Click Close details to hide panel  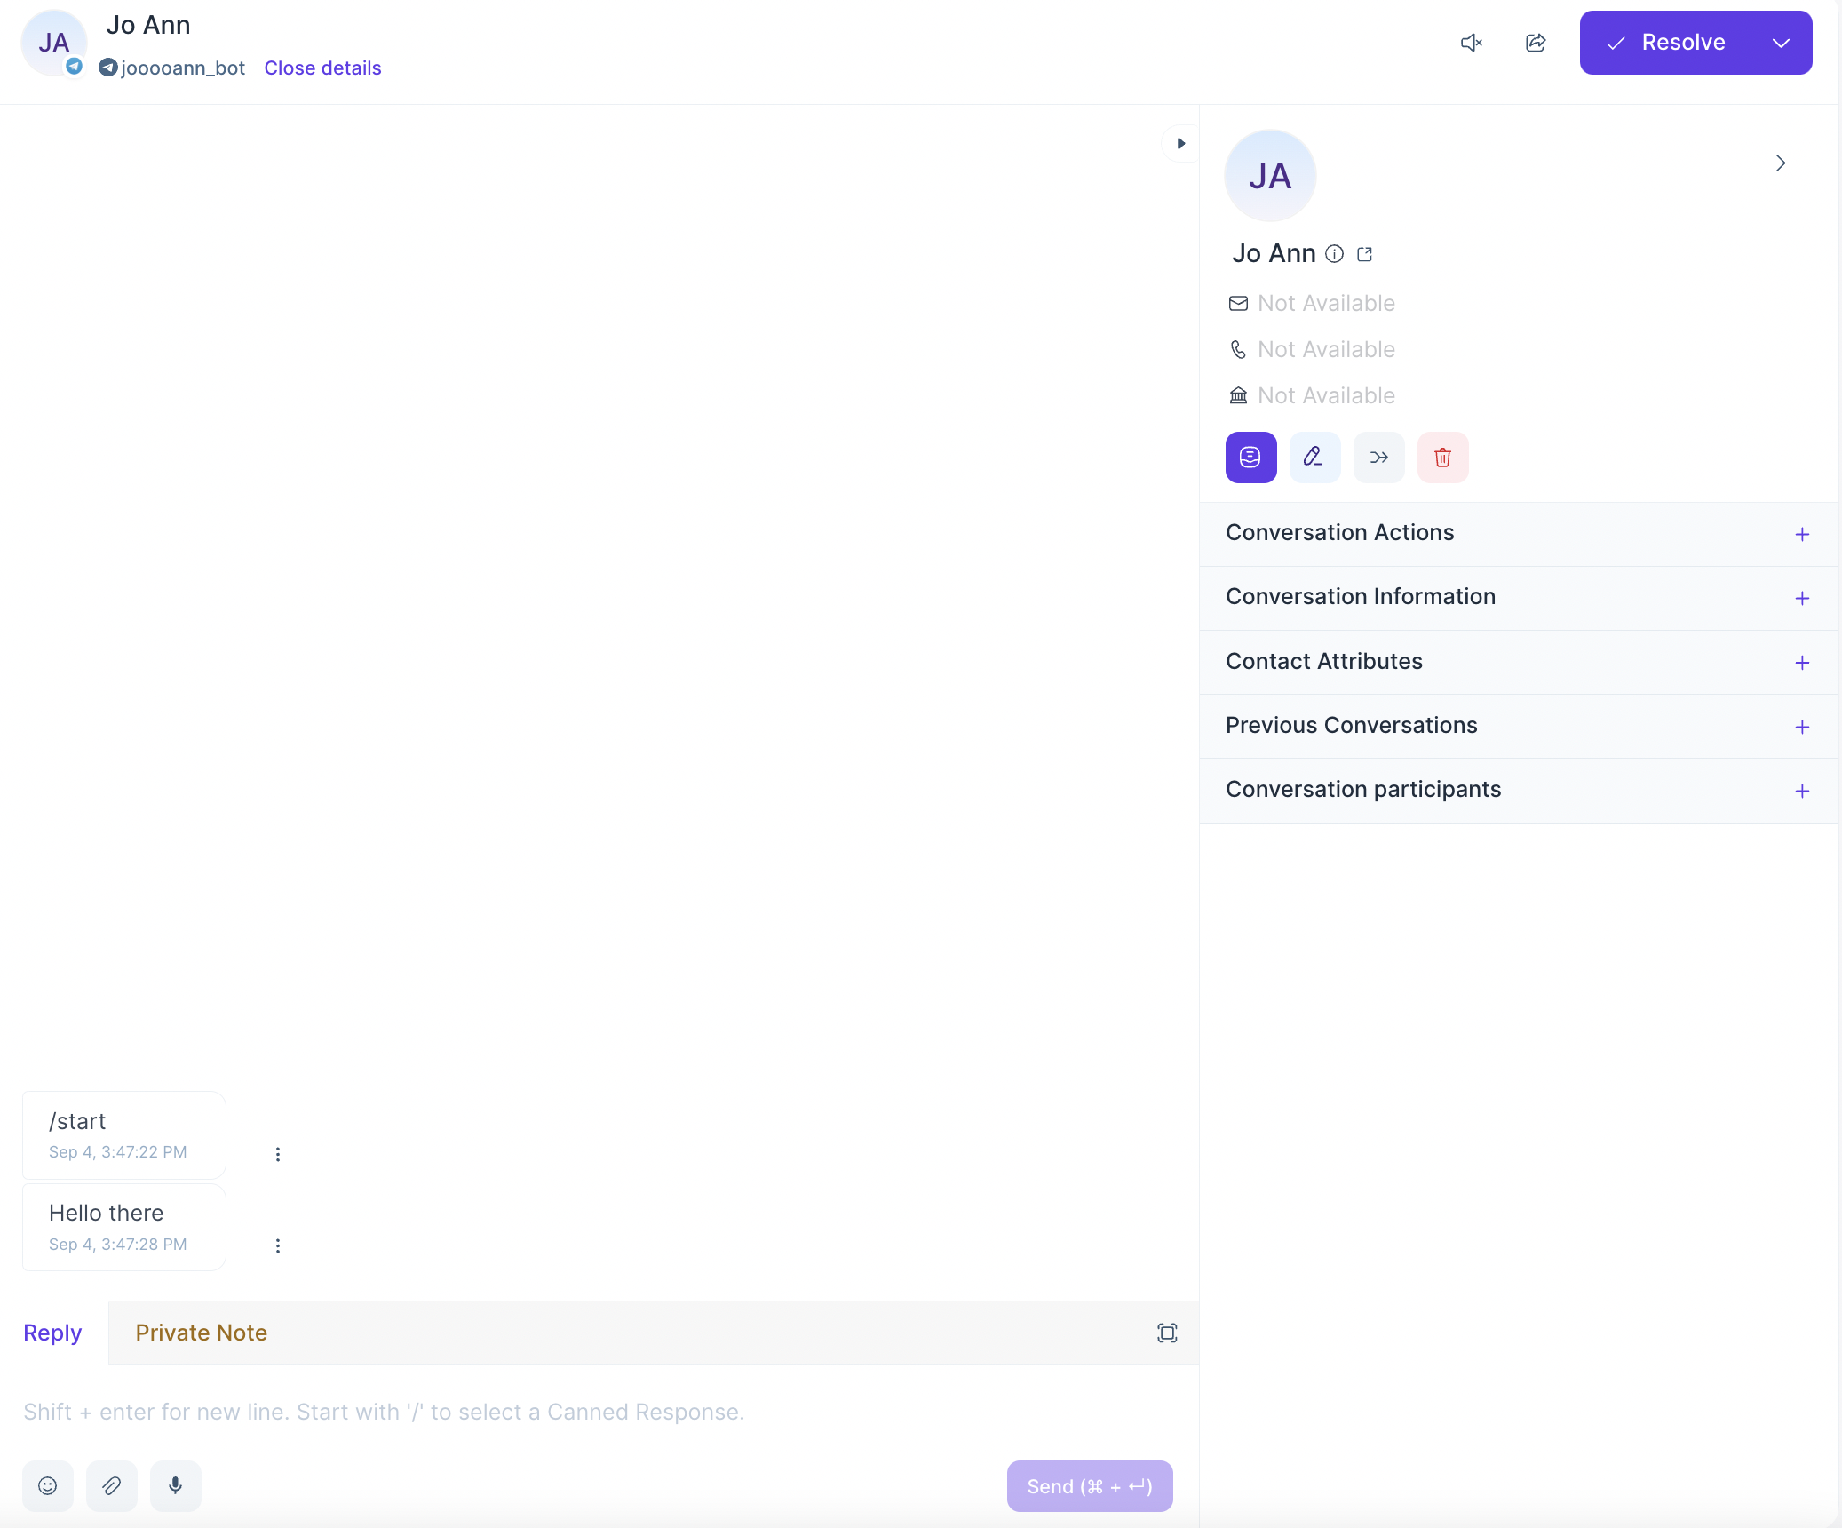pyautogui.click(x=322, y=68)
